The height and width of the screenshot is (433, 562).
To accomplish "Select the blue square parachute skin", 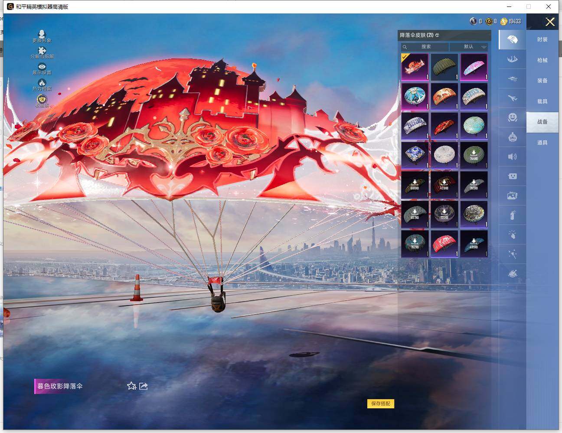I will point(415,155).
